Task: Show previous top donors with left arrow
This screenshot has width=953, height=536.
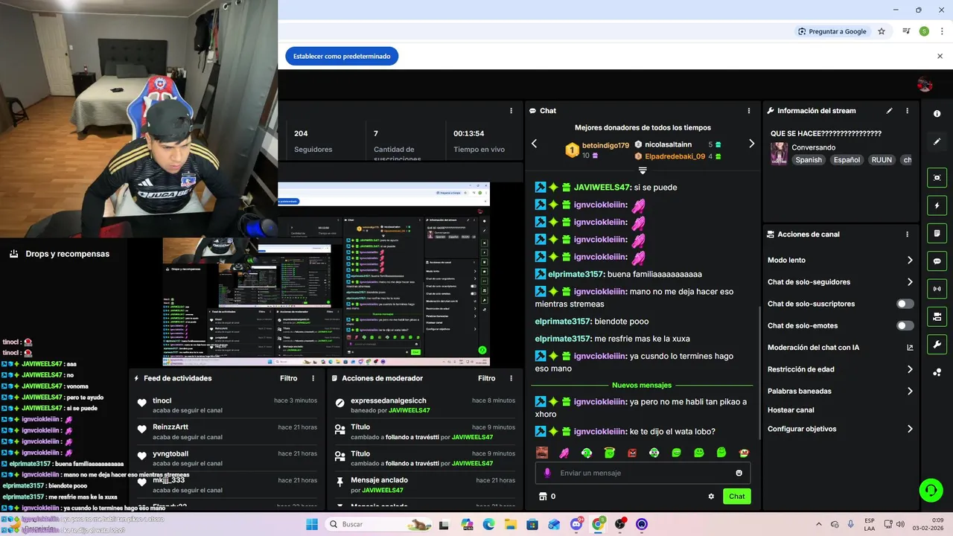Action: (534, 144)
